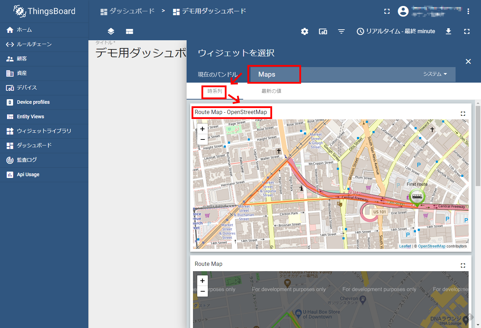481x328 pixels.
Task: Expand Route Map - OpenStreetMap widget preview
Action: (463, 114)
